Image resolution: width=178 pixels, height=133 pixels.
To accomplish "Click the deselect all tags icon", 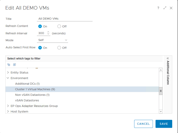I will (15, 65).
